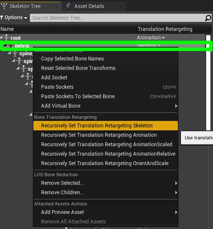Viewport: 213px width, 229px height.
Task: Choose Recursively Set Translation Retargeting AnimationScaled
Action: [106, 145]
